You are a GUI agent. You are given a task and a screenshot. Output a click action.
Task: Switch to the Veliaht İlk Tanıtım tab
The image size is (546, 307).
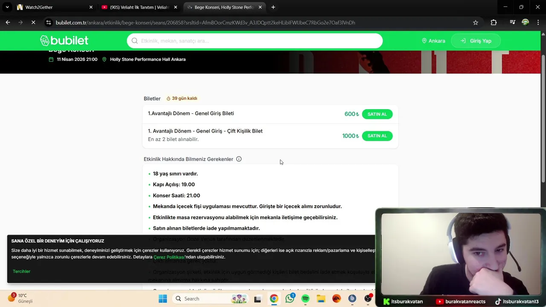(x=139, y=7)
